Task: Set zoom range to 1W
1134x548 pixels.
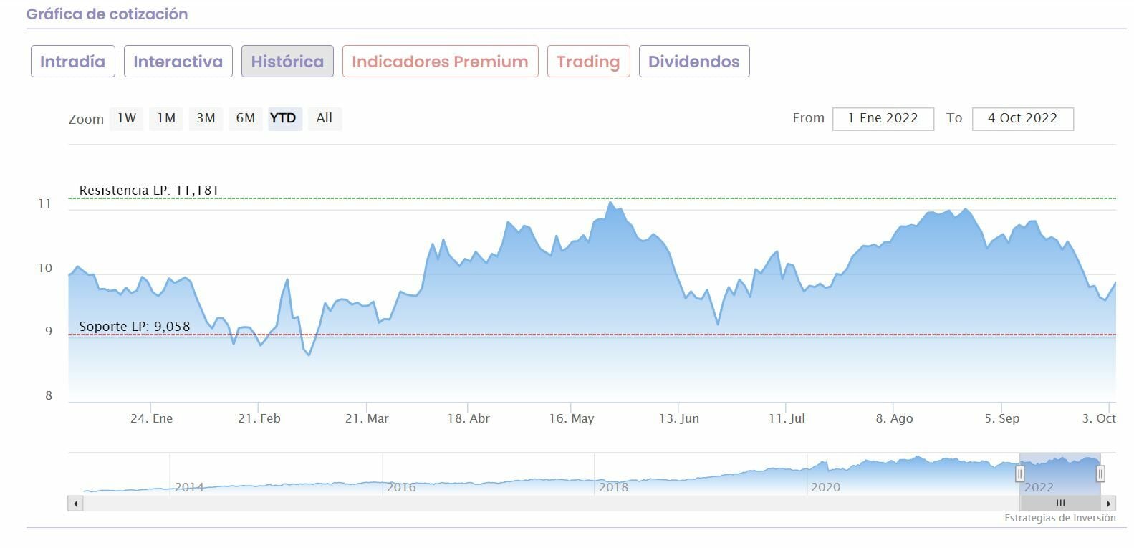Action: pyautogui.click(x=127, y=118)
